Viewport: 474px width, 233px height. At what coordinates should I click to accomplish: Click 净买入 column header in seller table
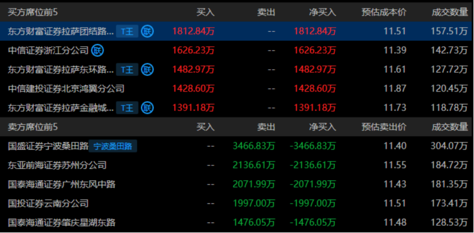tap(322, 127)
